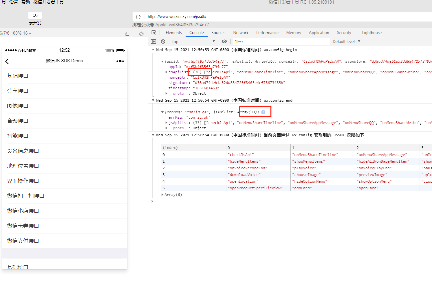Tap the 地理位置接口 item
Screen dimensions: 432x285
click(x=64, y=166)
